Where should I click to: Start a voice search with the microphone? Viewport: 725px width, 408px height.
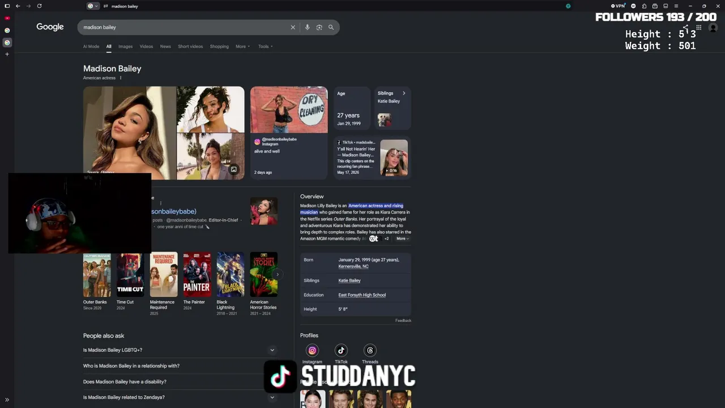(307, 27)
